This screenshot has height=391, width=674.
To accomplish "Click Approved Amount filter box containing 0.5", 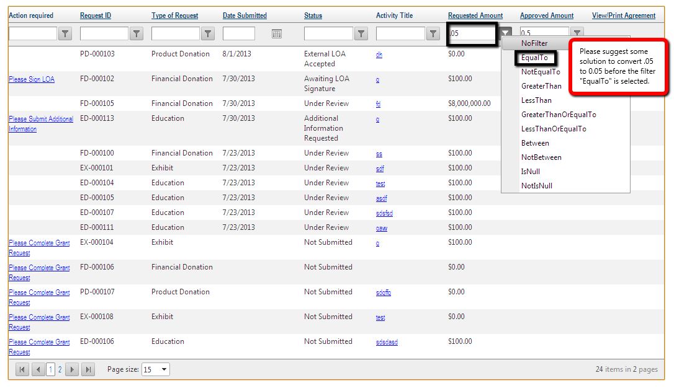I will click(545, 32).
